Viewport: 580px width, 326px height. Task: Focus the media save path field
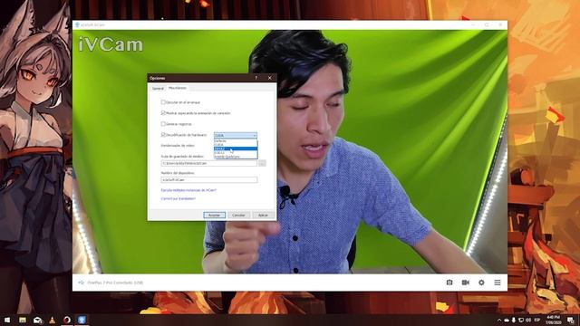point(209,163)
